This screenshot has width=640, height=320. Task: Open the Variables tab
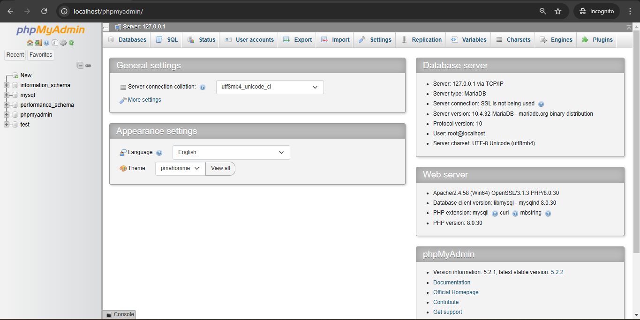[x=468, y=40]
